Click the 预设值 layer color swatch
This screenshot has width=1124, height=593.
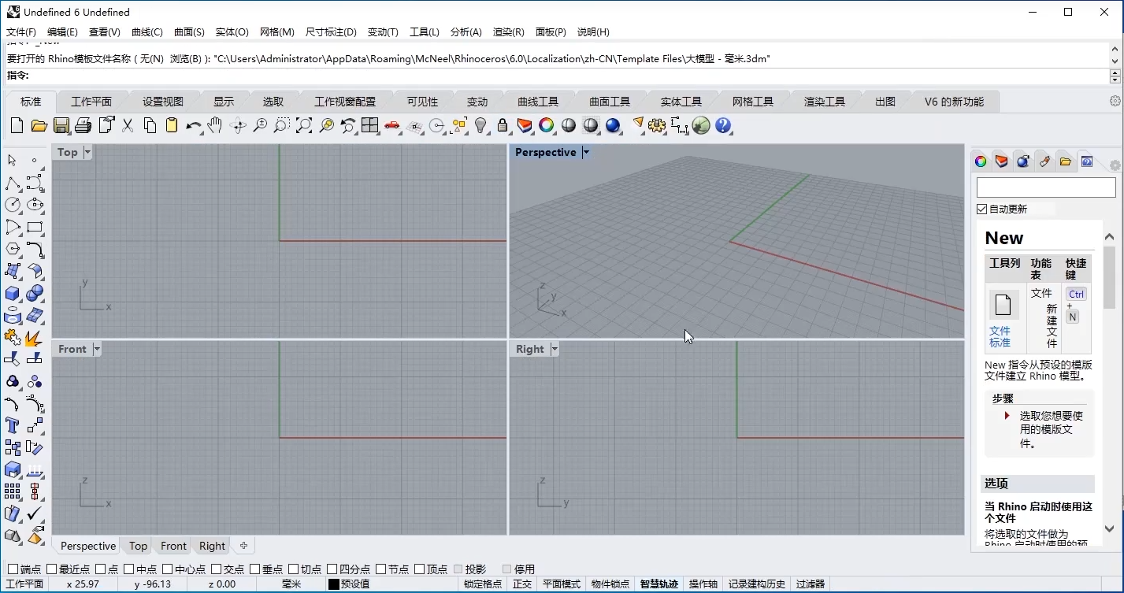pyautogui.click(x=334, y=584)
